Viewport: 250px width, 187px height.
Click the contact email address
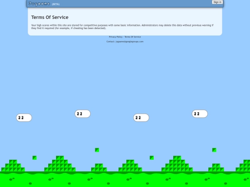130,42
